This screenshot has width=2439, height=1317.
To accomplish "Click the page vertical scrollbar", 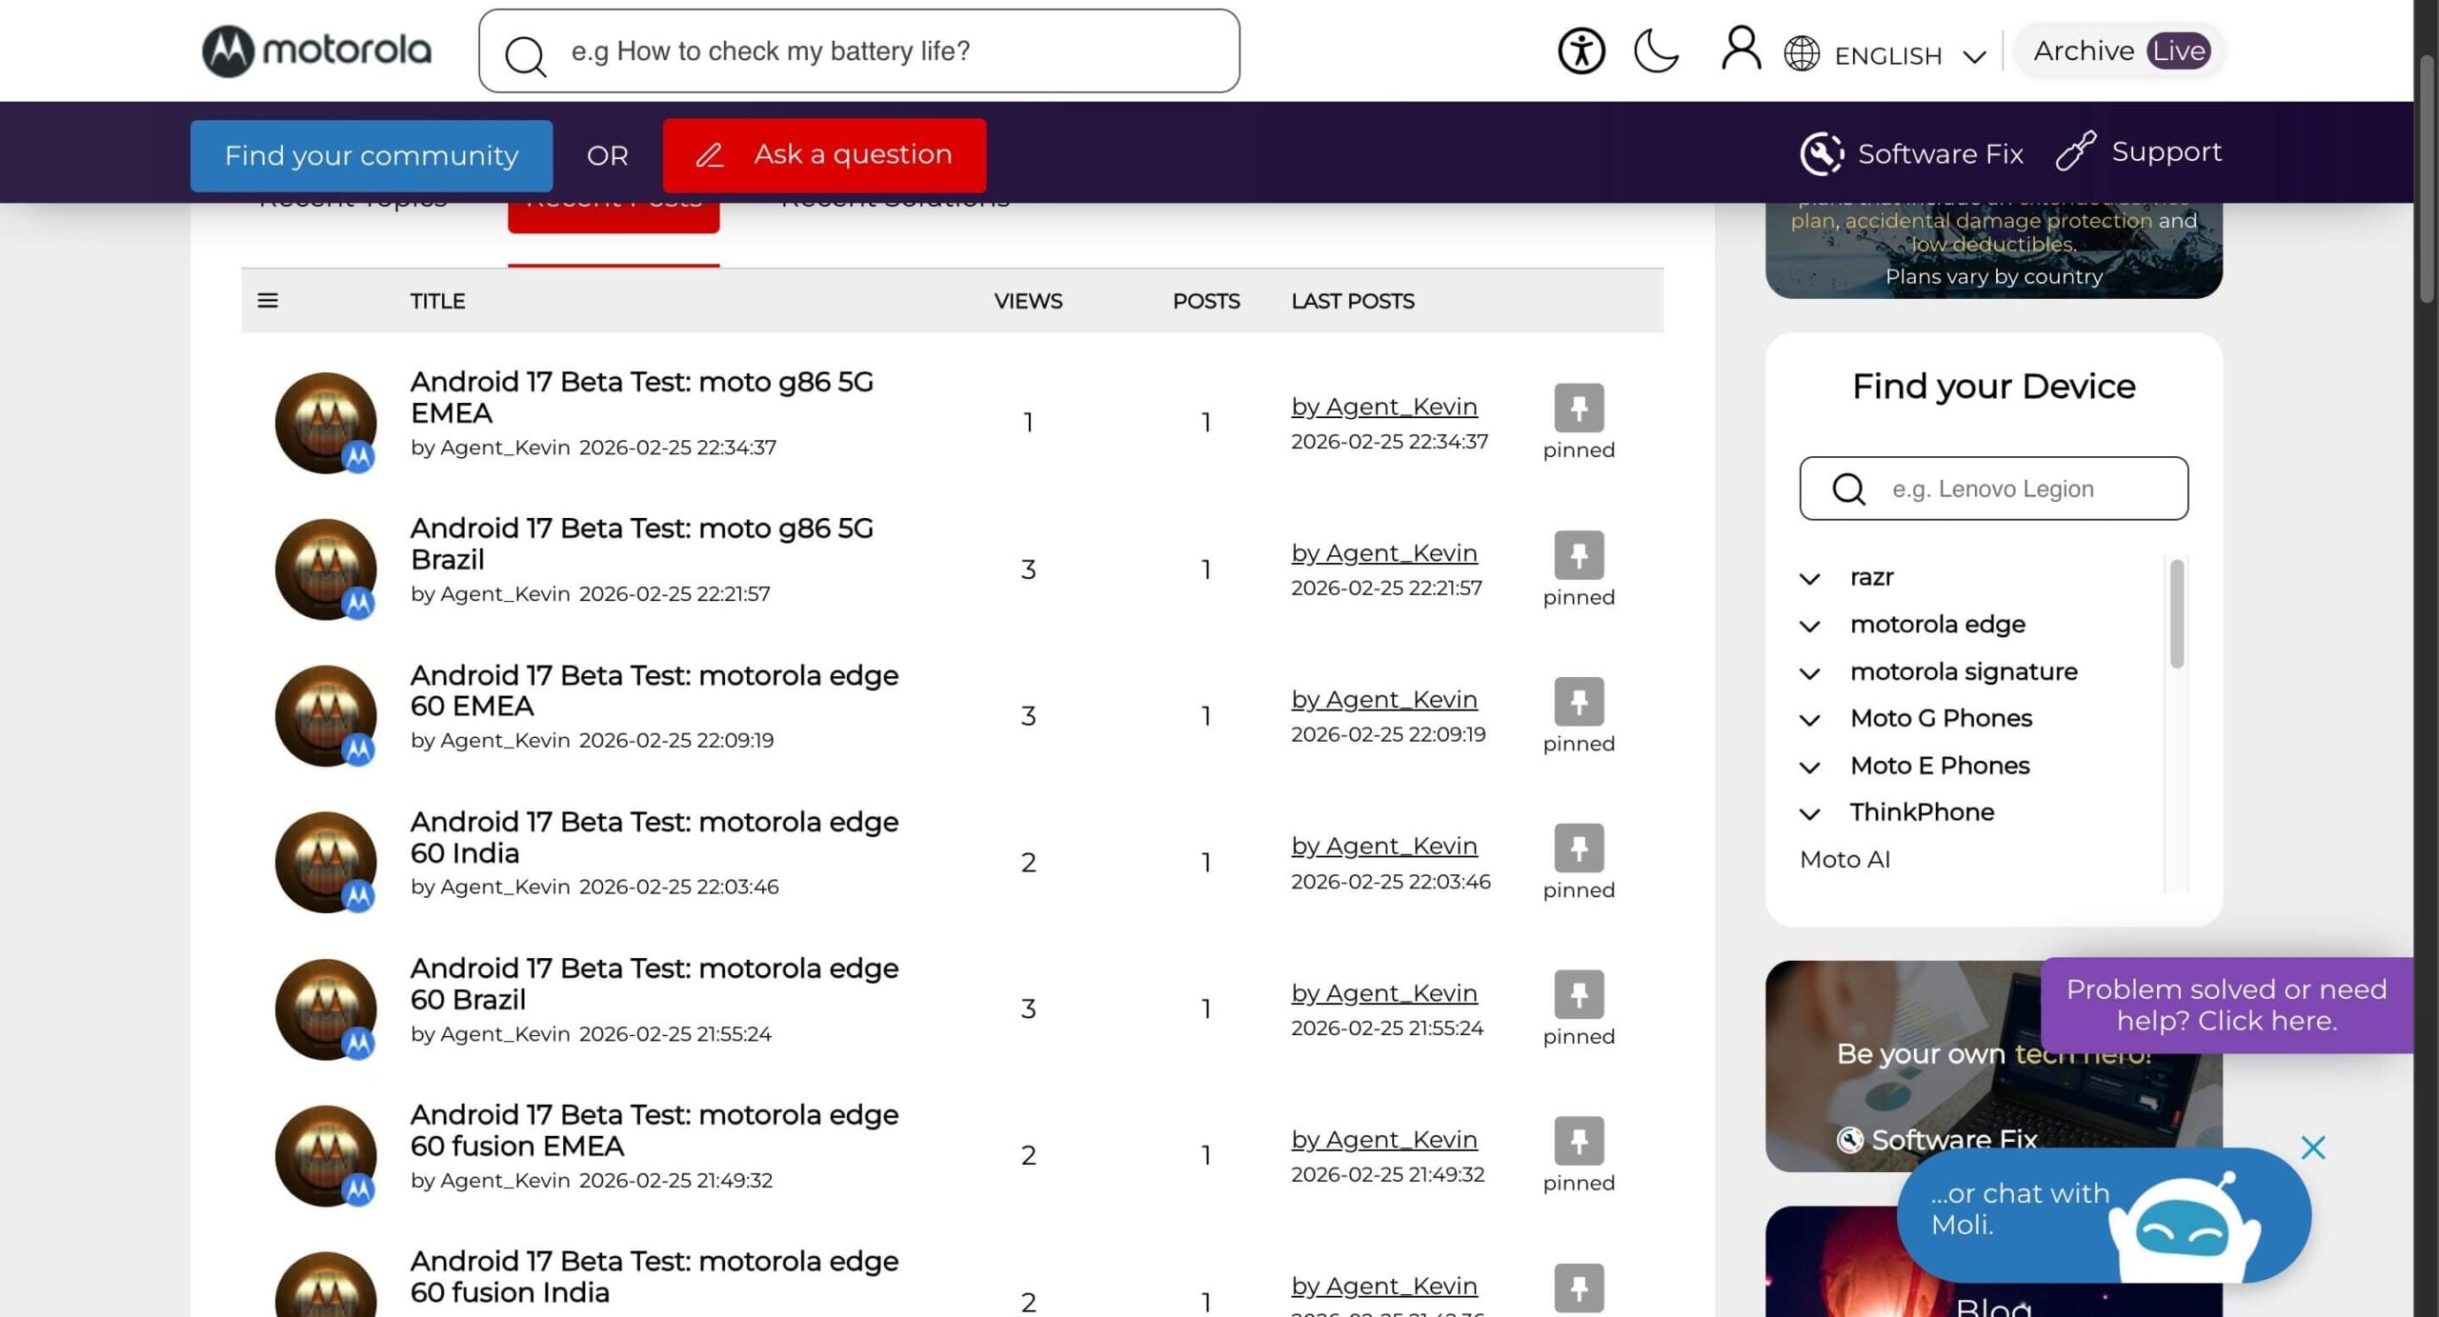I will (2427, 179).
